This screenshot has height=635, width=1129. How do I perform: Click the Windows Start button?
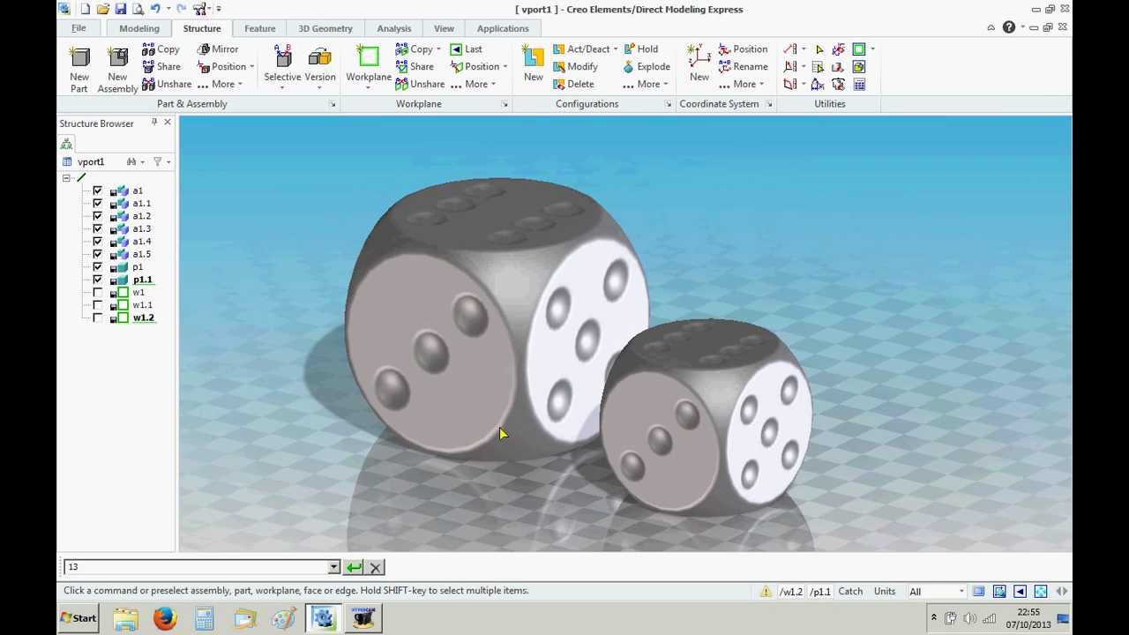[x=78, y=618]
